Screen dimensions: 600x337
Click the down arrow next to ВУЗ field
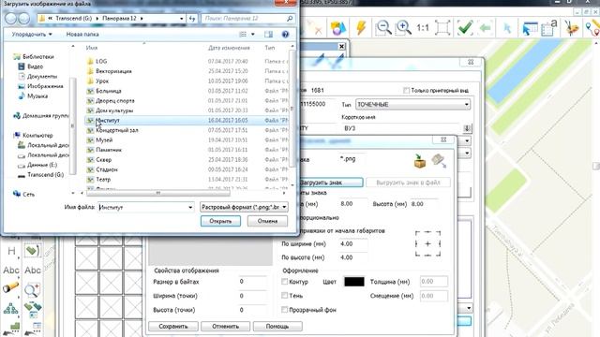coord(467,128)
